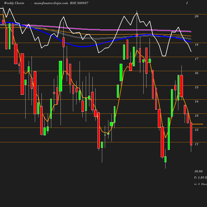Screen dimensions: 207x207
Task: Click the last price value 10.80
Action: [x=198, y=171]
